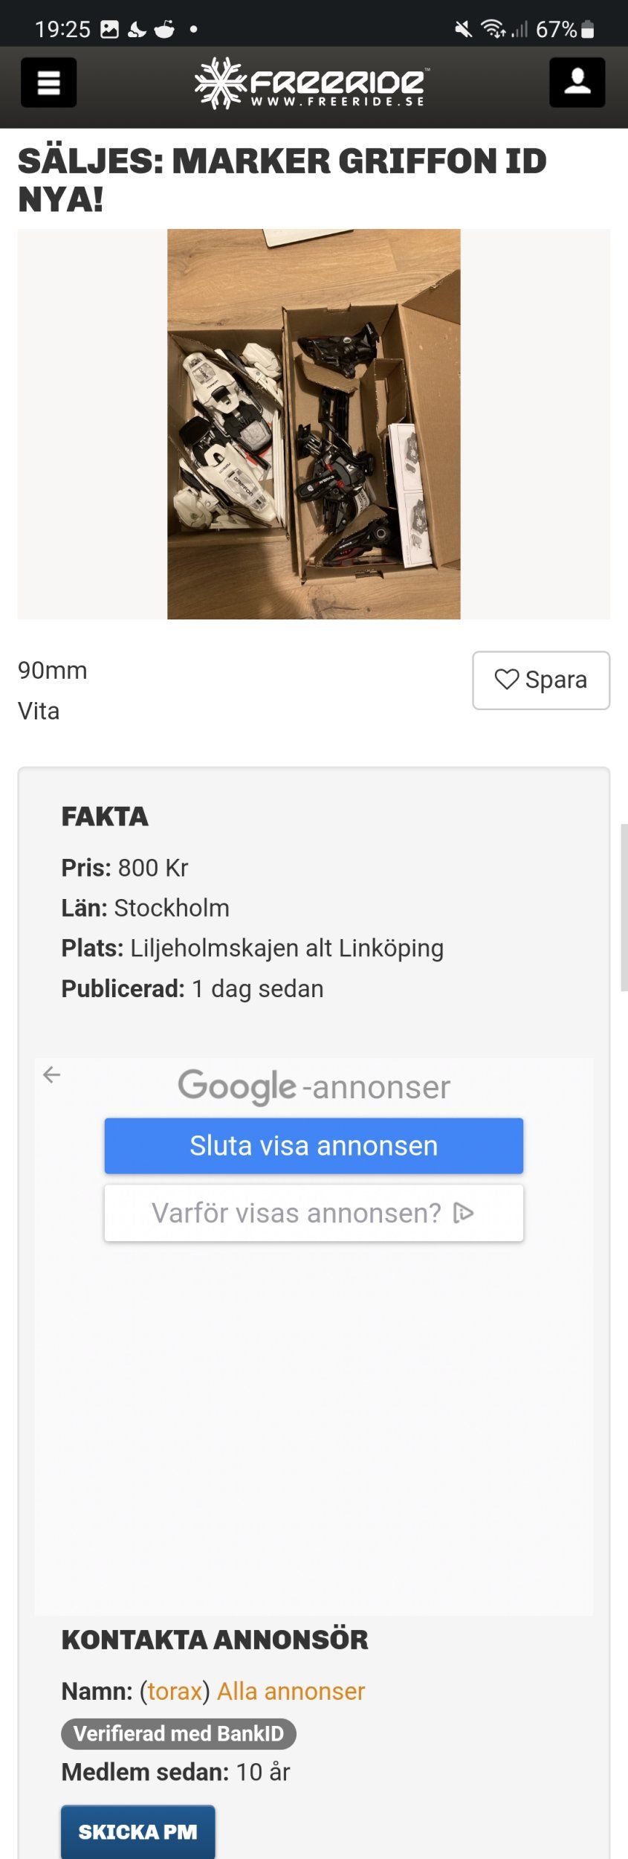Viewport: 628px width, 1859px height.
Task: Open the ski bindings product photo
Action: [314, 424]
